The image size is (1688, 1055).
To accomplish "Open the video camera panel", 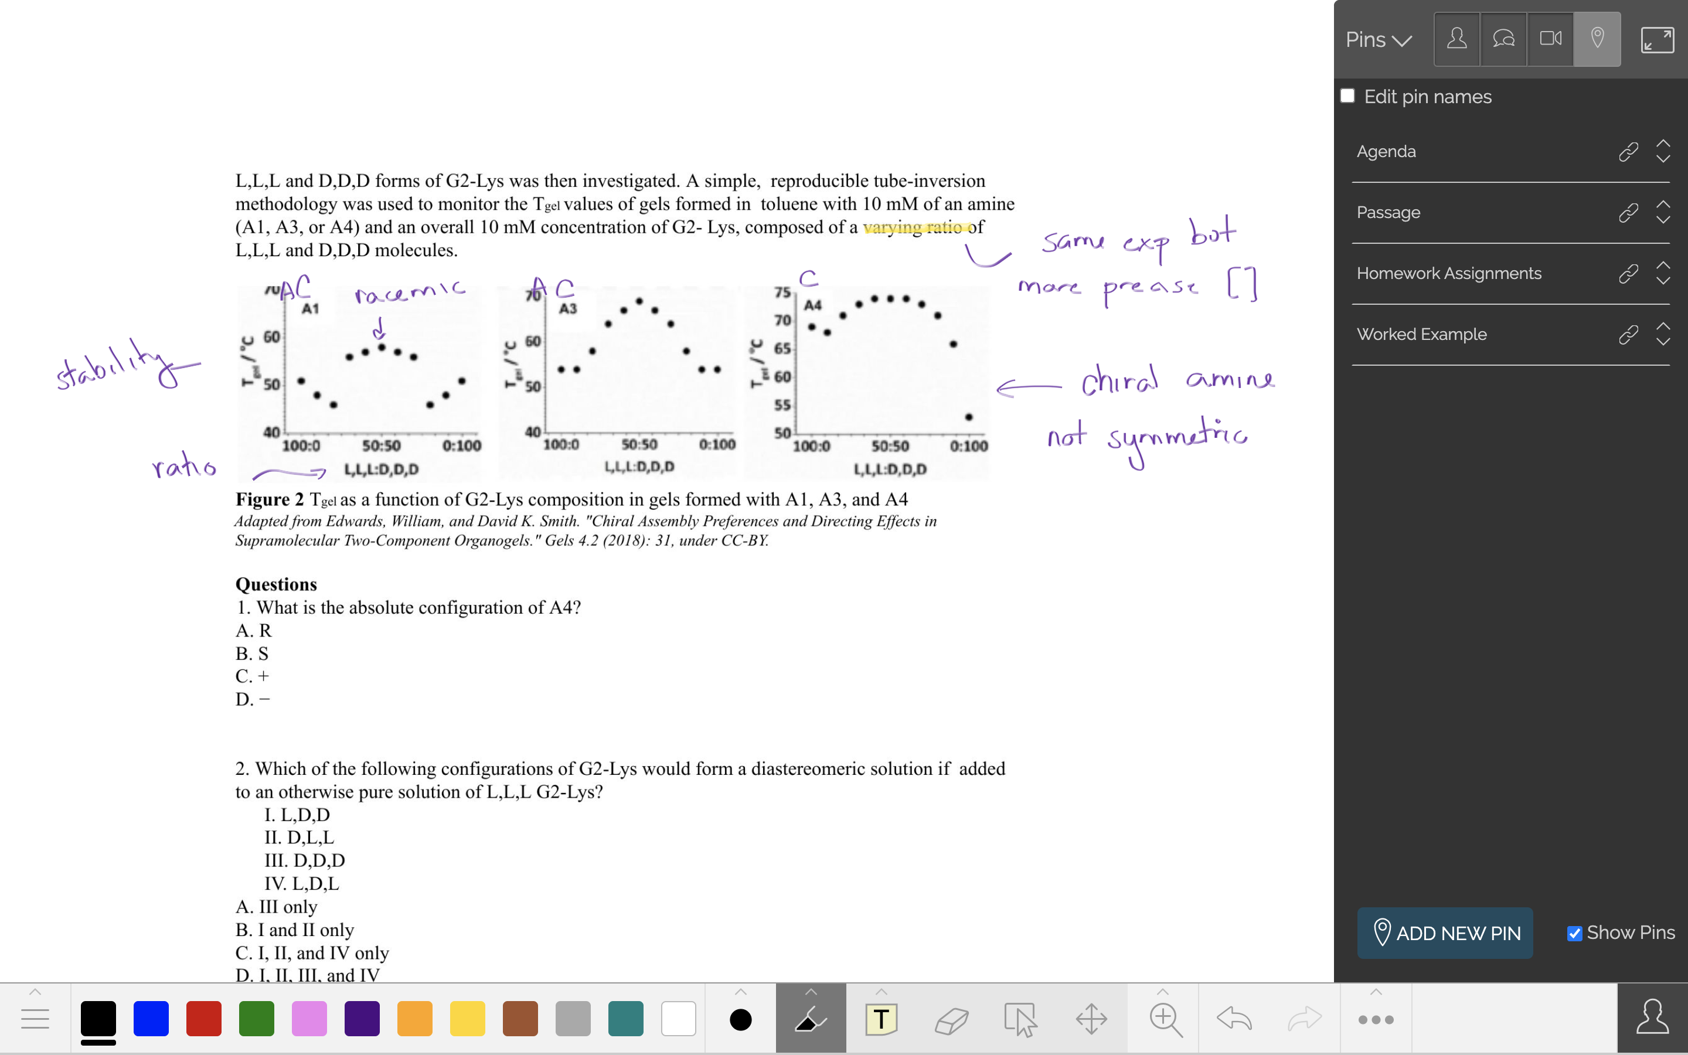I will coord(1550,39).
